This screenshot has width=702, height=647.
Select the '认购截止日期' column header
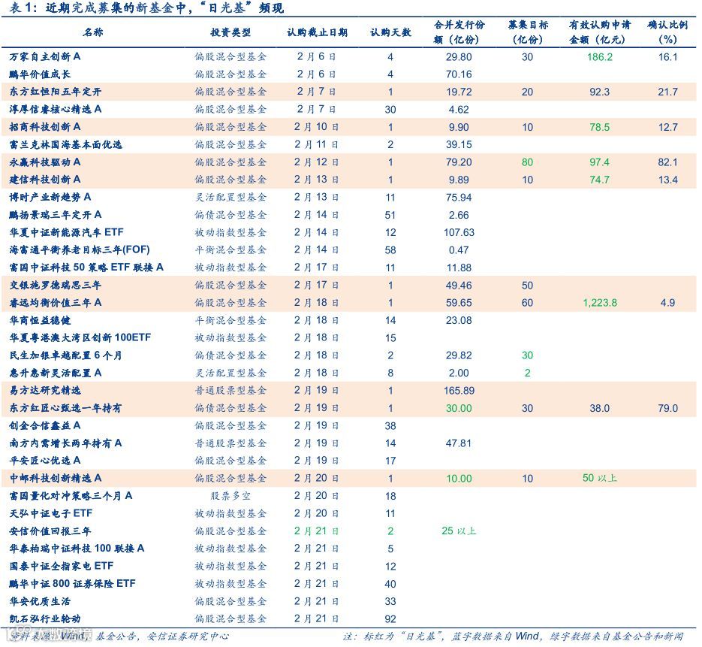pos(317,32)
